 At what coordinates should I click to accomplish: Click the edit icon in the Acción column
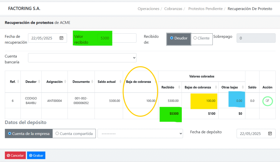[267, 101]
